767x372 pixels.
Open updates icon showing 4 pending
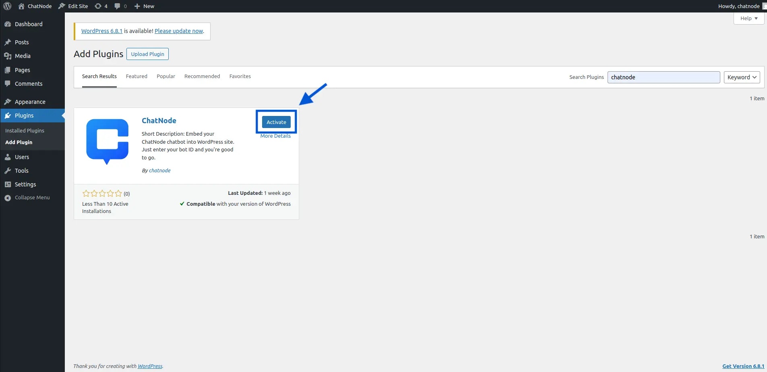tap(98, 6)
